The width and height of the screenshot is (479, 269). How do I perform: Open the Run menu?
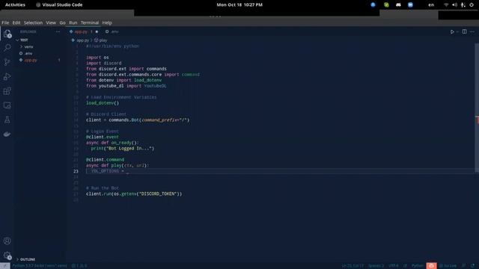73,22
